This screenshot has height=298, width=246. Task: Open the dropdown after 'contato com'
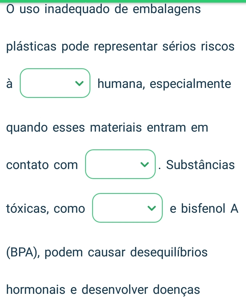[120, 164]
